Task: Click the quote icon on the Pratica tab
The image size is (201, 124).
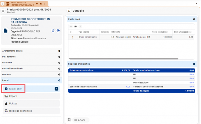Action: point(37,4)
